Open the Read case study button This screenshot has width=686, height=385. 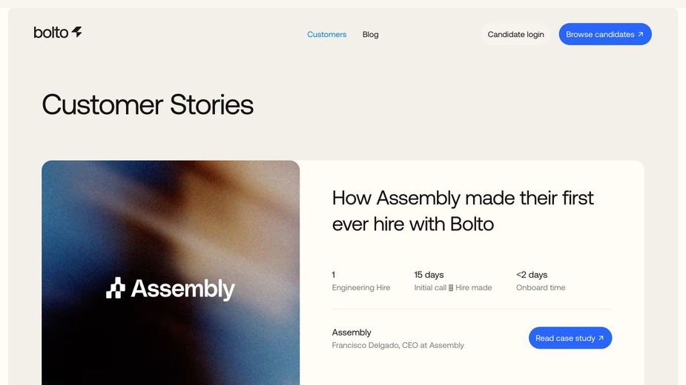click(570, 338)
